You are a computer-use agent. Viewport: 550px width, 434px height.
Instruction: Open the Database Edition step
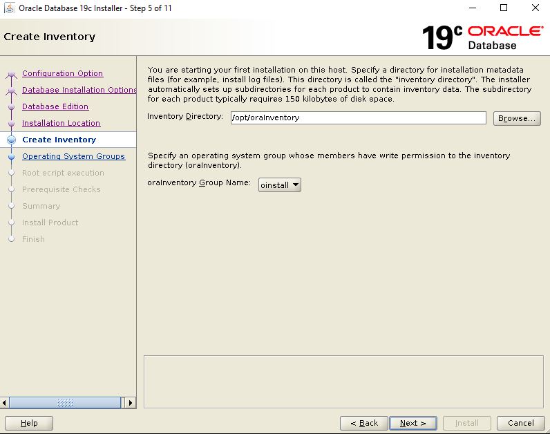pyautogui.click(x=55, y=106)
